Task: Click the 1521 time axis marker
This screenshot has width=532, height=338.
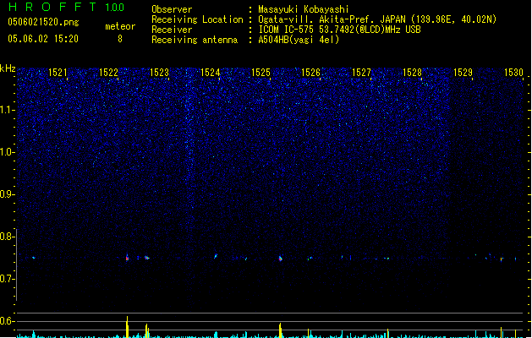Action: [58, 73]
